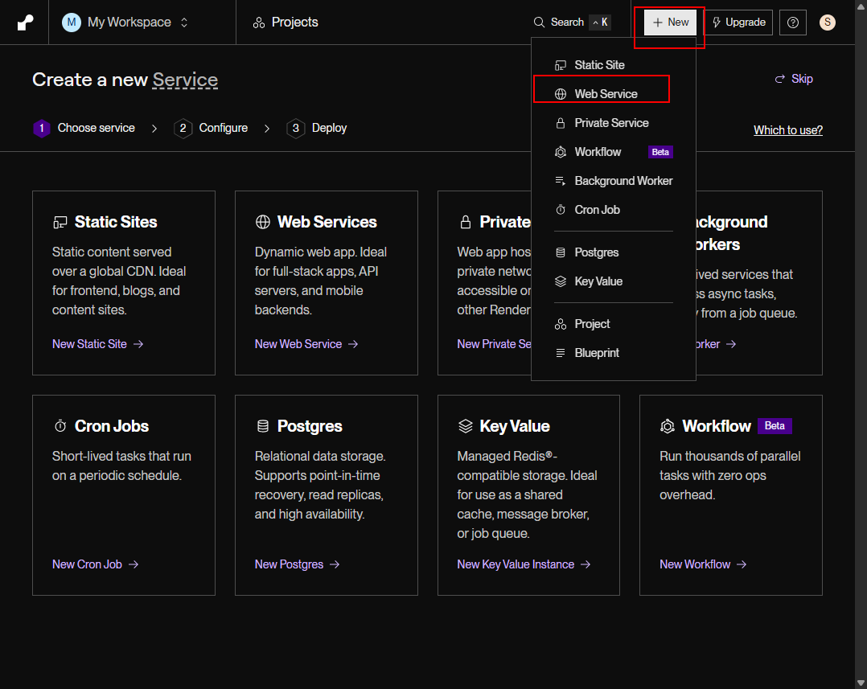Click the Skip link
Screen dimensions: 867x689
click(x=794, y=79)
